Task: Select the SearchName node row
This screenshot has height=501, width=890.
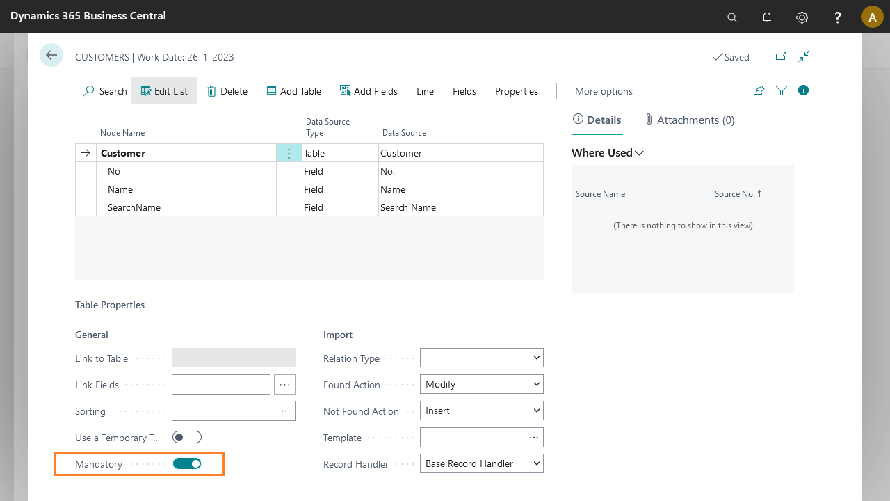Action: click(186, 207)
